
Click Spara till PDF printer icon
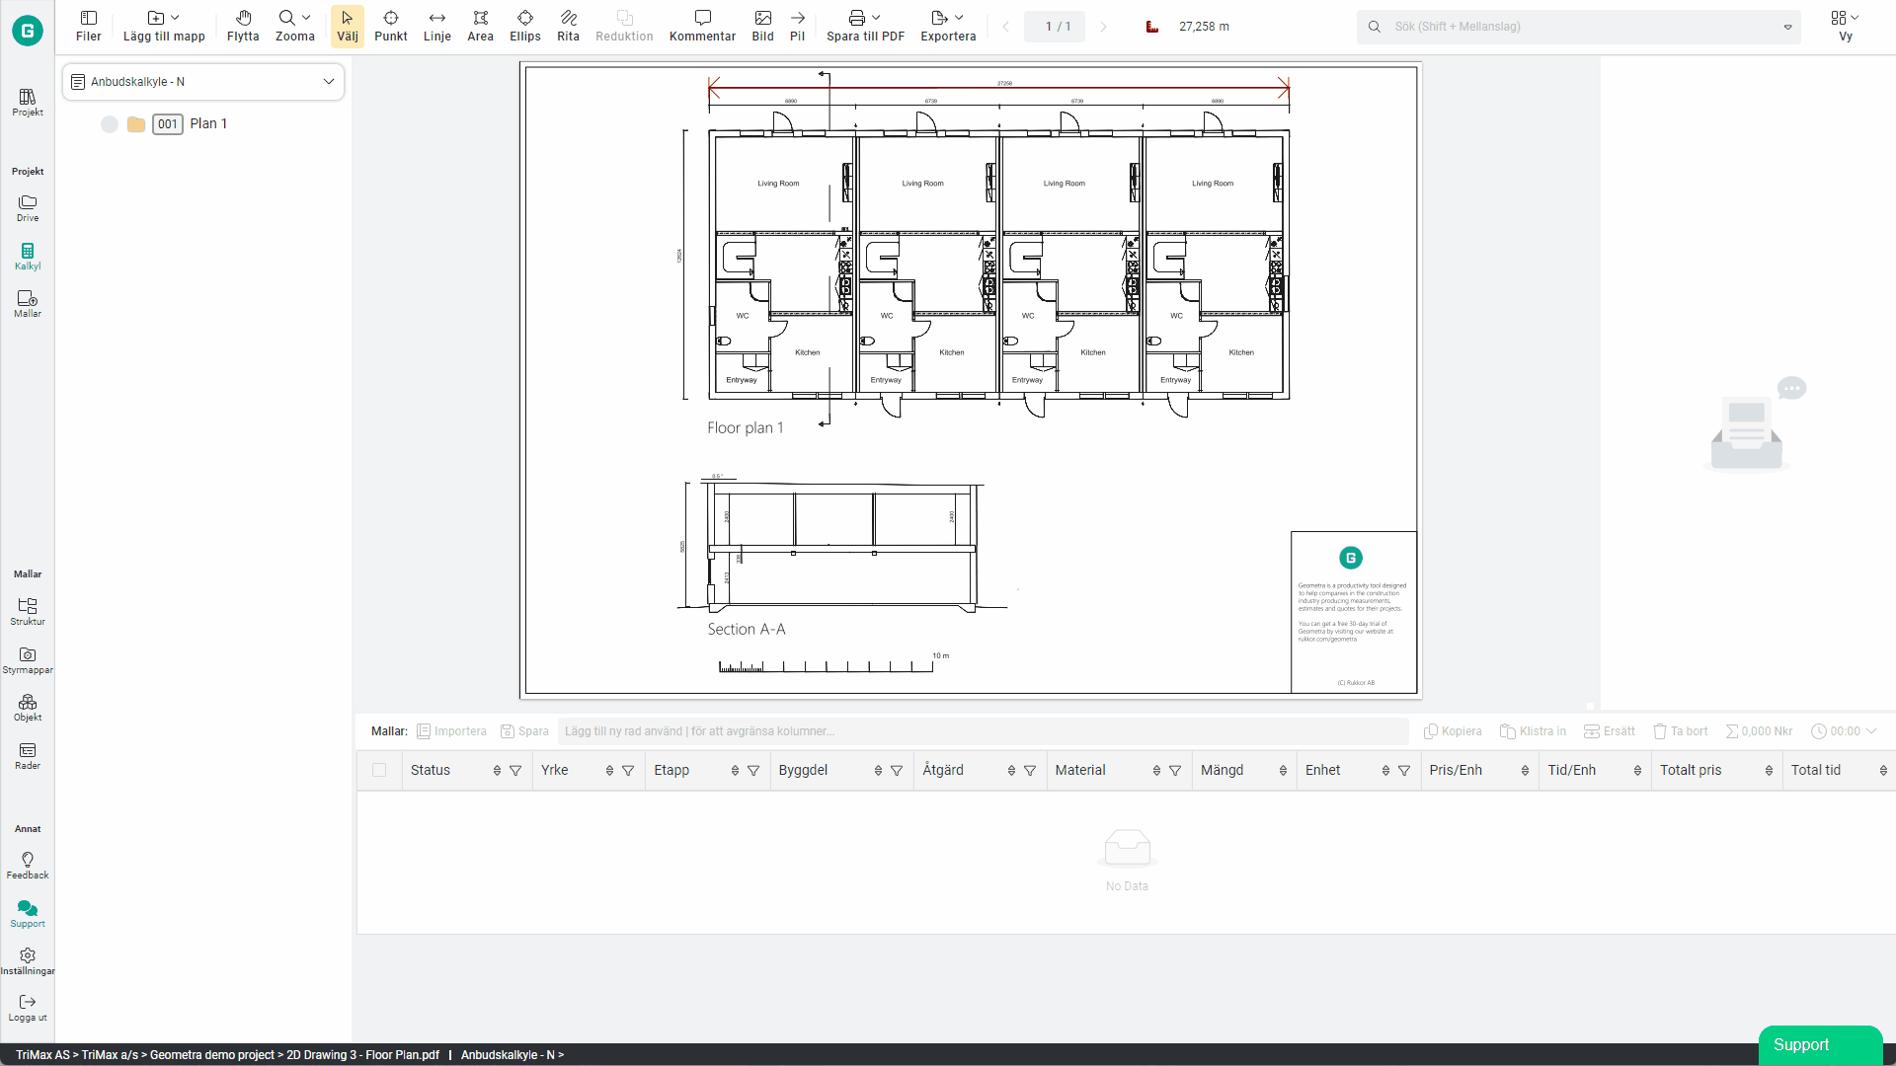(x=856, y=18)
